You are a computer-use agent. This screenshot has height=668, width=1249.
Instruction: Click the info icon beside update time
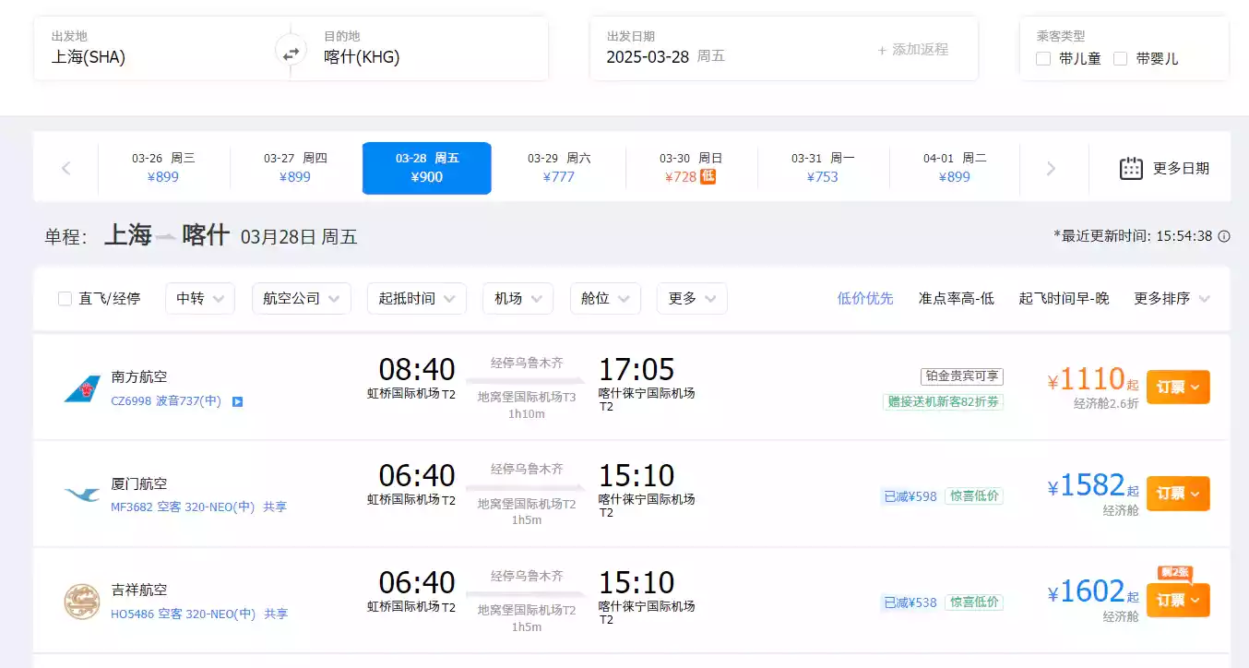pos(1224,236)
